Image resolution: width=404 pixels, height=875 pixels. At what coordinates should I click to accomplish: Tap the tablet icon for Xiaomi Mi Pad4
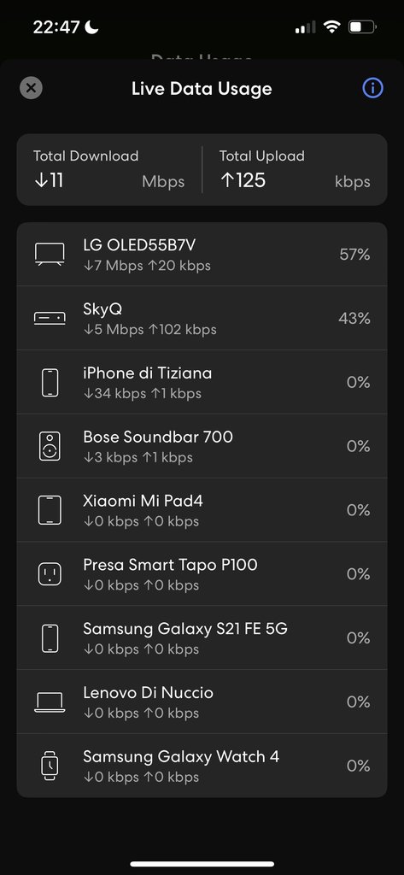click(50, 510)
